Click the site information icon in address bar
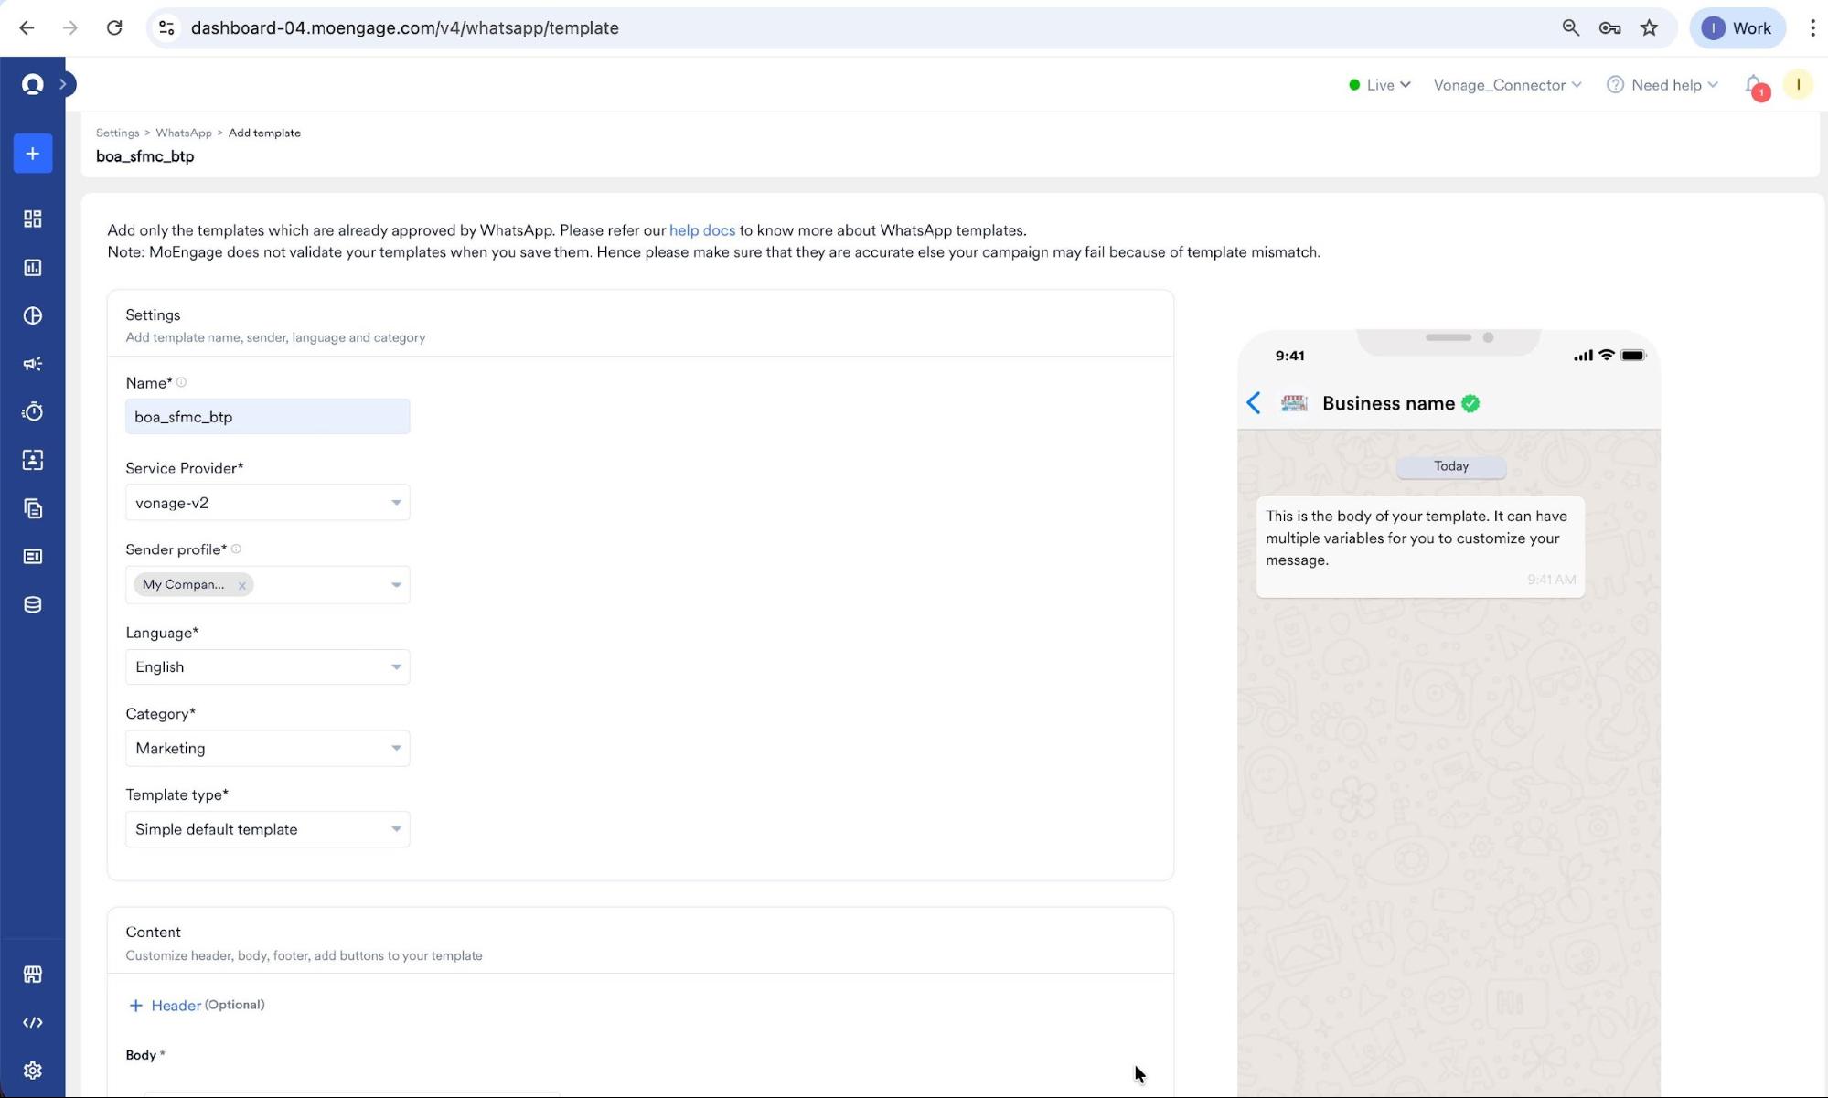This screenshot has width=1828, height=1098. pyautogui.click(x=166, y=28)
